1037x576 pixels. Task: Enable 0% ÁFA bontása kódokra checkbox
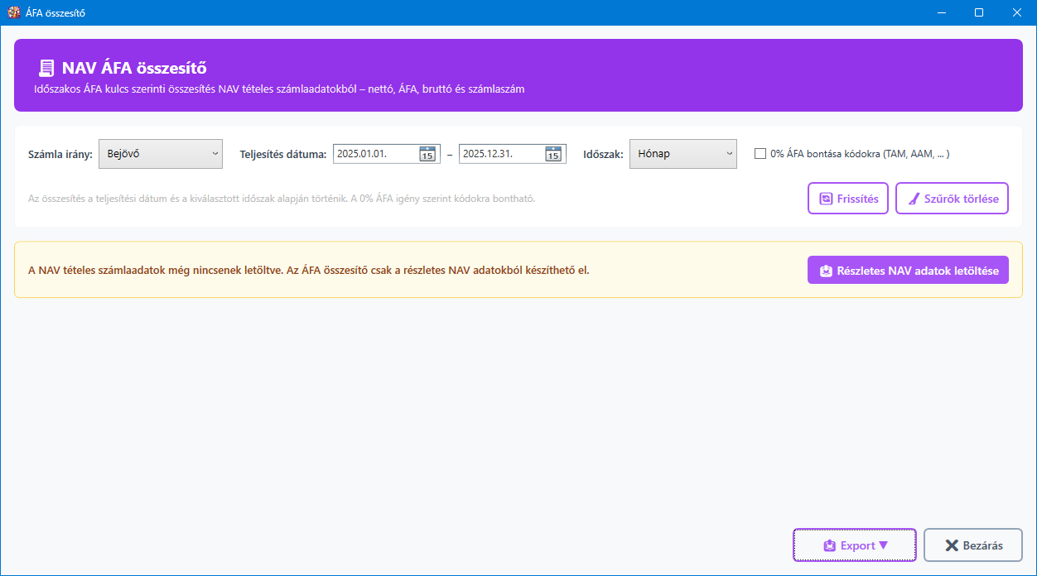[x=760, y=154]
